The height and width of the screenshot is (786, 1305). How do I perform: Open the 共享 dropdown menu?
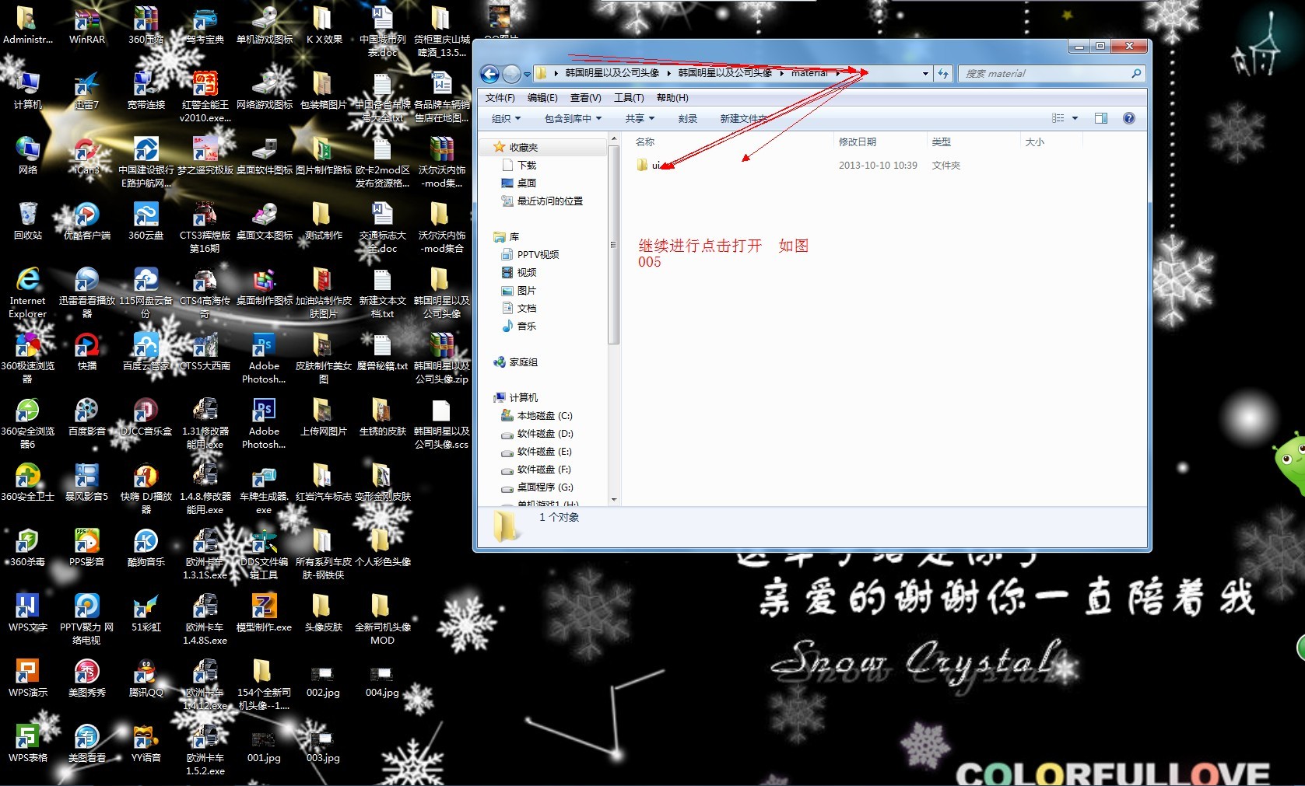640,118
